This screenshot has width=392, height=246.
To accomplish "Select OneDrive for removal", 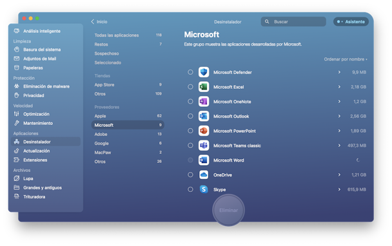I will (190, 175).
